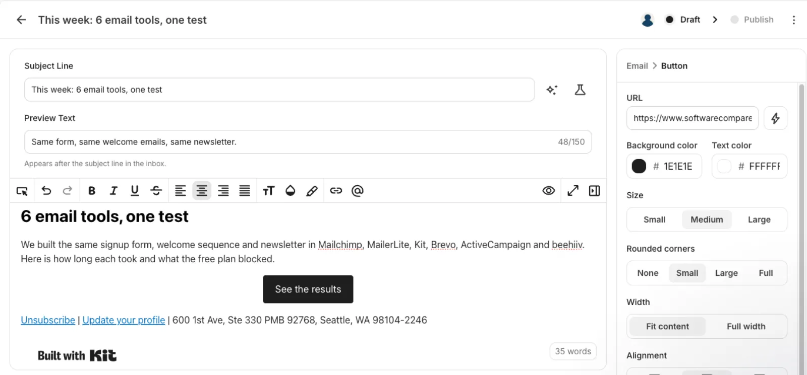Align text right

pyautogui.click(x=223, y=191)
